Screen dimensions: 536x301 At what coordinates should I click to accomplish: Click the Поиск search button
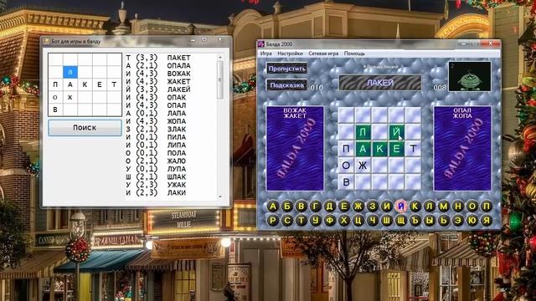coord(85,128)
